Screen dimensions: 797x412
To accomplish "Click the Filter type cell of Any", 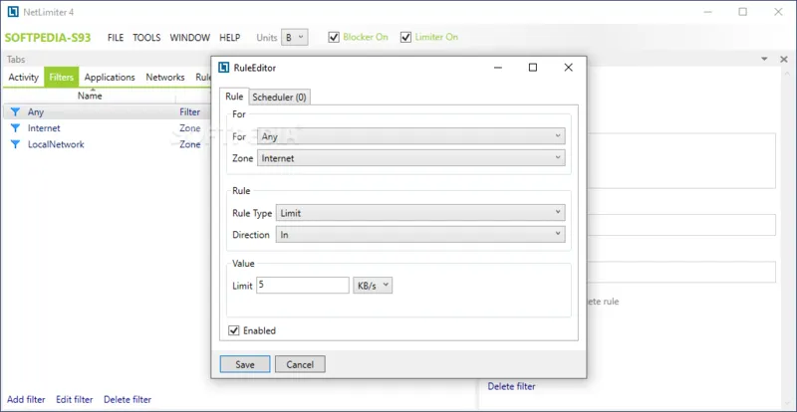I will pyautogui.click(x=189, y=112).
